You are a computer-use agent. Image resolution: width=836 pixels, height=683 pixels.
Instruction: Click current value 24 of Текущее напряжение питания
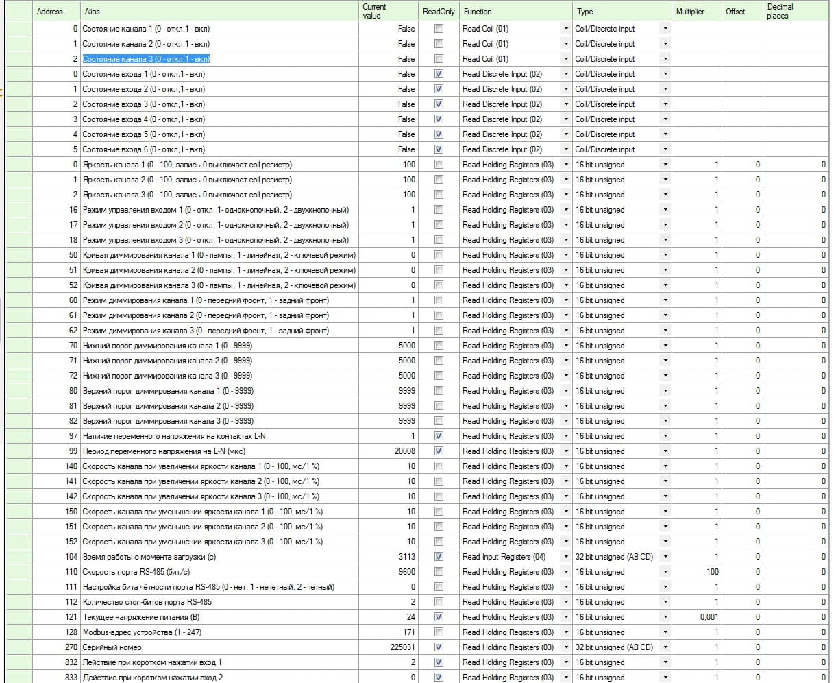(x=389, y=617)
